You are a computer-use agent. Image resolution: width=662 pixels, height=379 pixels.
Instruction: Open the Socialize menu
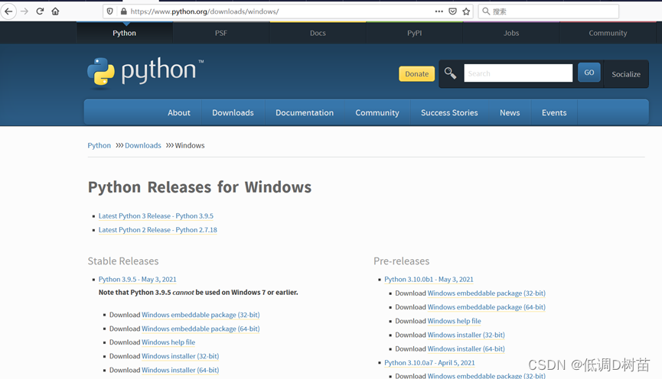626,74
